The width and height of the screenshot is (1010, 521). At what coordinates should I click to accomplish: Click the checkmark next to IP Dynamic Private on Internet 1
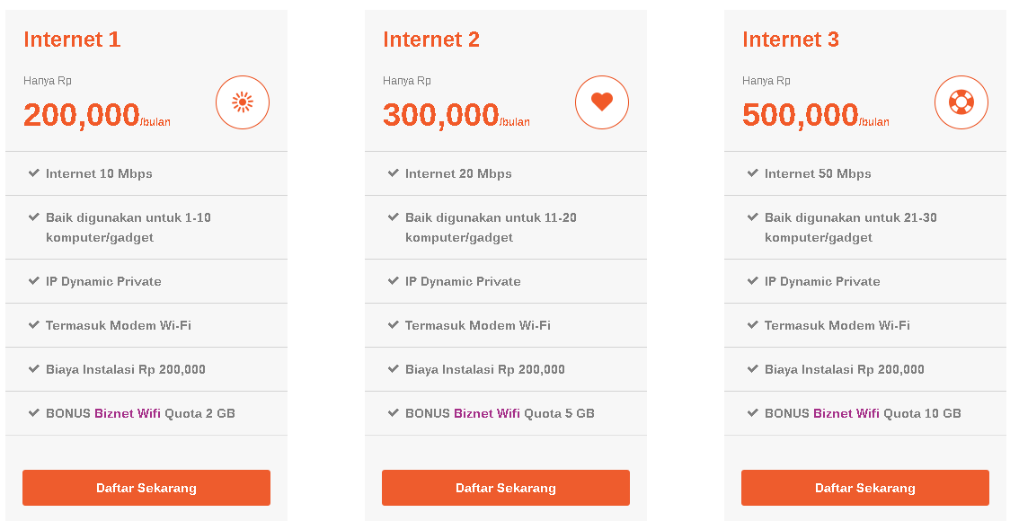click(34, 280)
